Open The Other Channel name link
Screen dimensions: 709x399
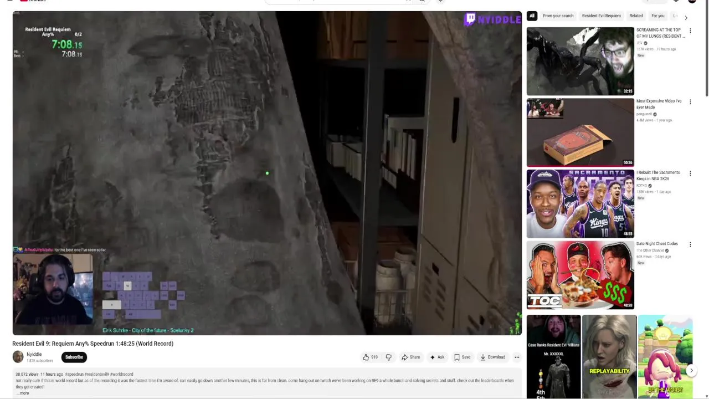(650, 250)
